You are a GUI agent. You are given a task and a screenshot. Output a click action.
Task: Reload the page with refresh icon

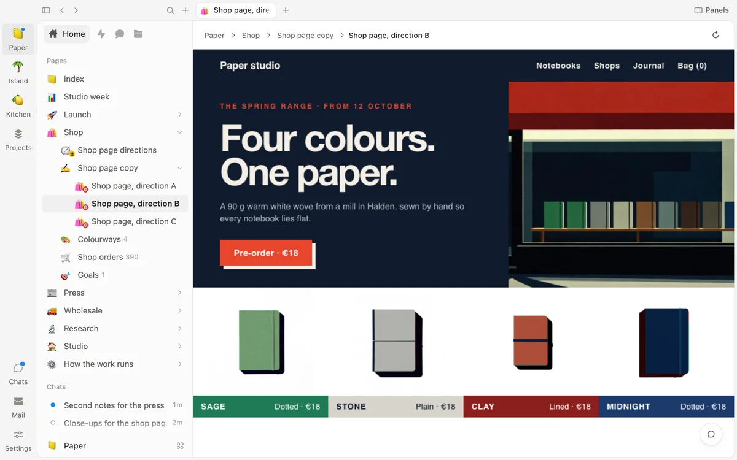coord(716,35)
